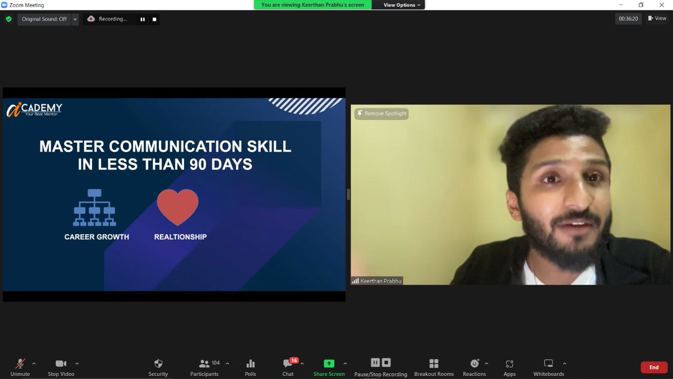The height and width of the screenshot is (379, 673).
Task: Open Whiteboards
Action: [x=548, y=367]
